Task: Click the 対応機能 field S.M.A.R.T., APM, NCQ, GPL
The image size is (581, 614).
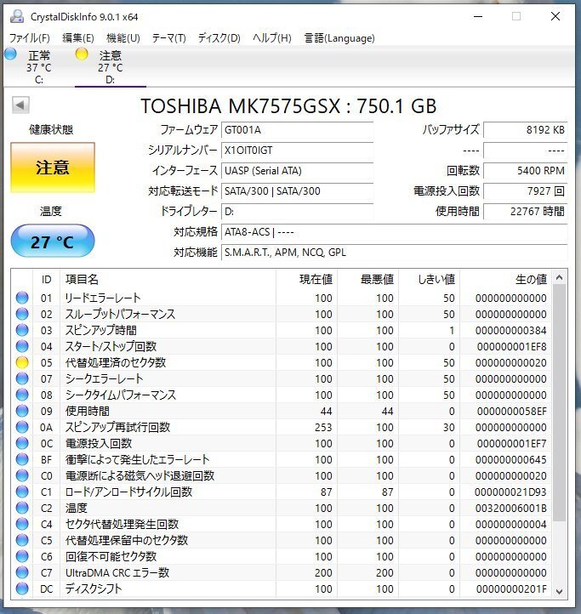Action: tap(394, 253)
